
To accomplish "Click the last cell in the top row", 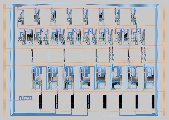I will point(133,16).
